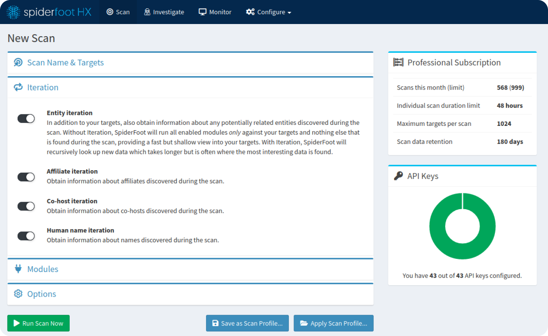Click the API Keys panel title
The width and height of the screenshot is (548, 336).
pos(423,176)
